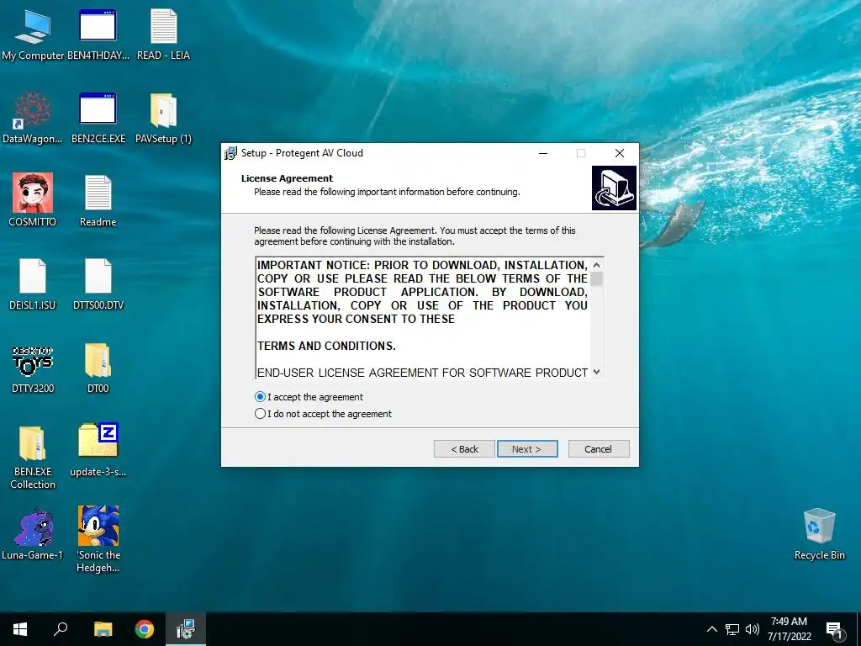861x646 pixels.
Task: Click the license text scroll-down arrow
Action: (x=597, y=372)
